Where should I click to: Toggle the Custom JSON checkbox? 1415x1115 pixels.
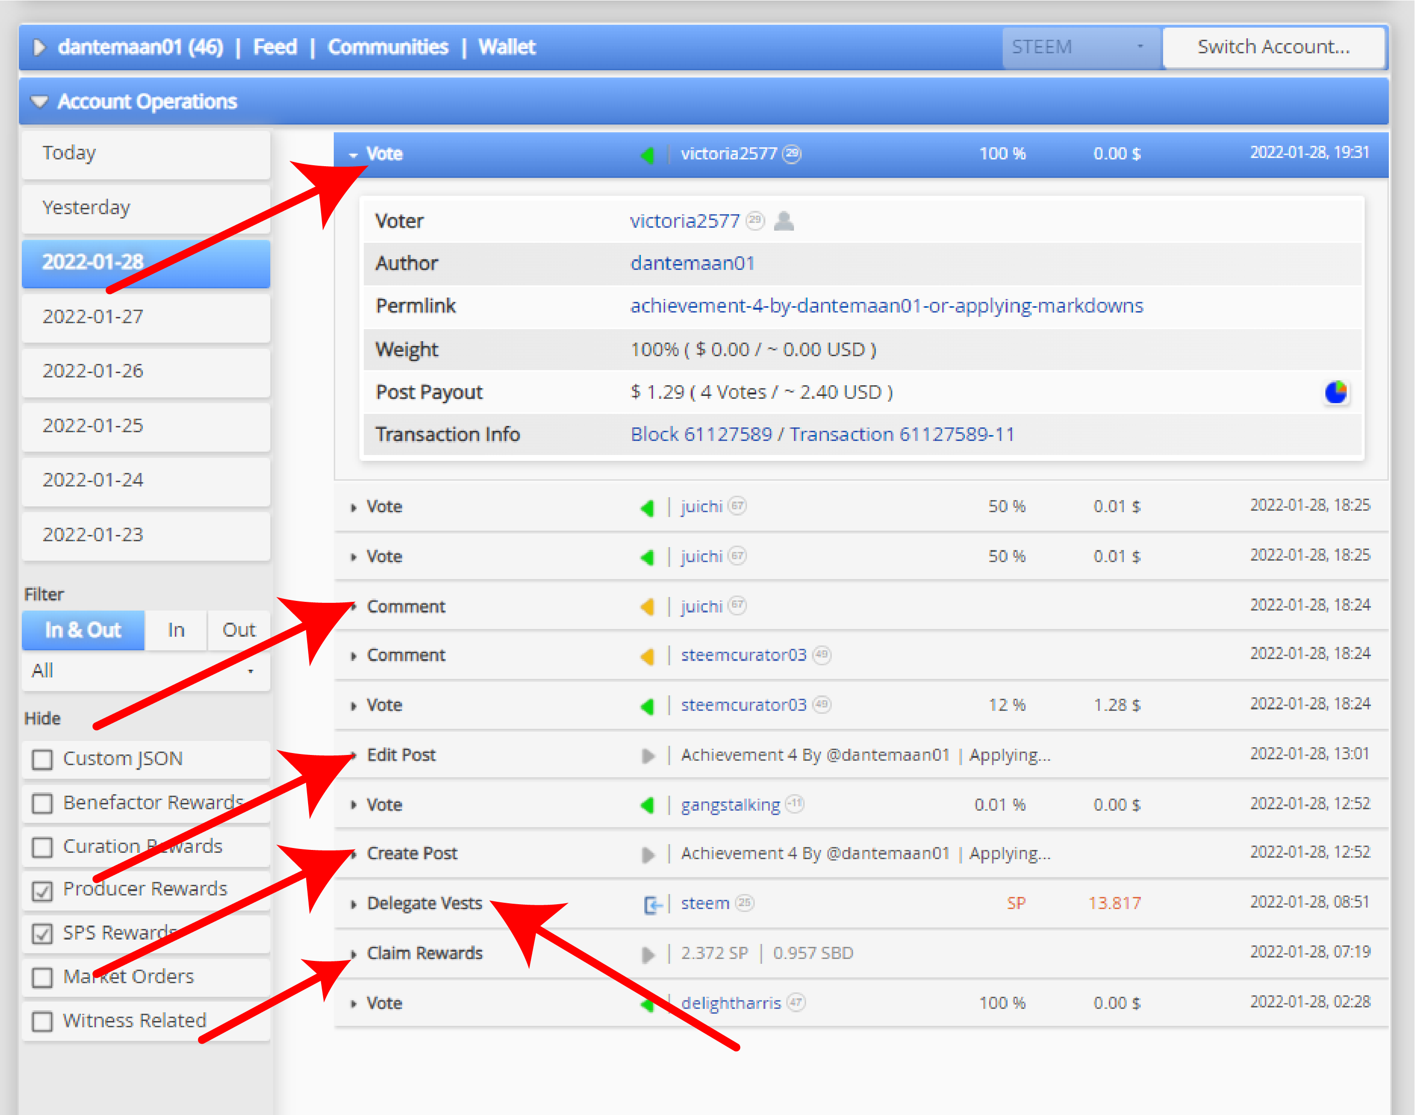point(43,760)
